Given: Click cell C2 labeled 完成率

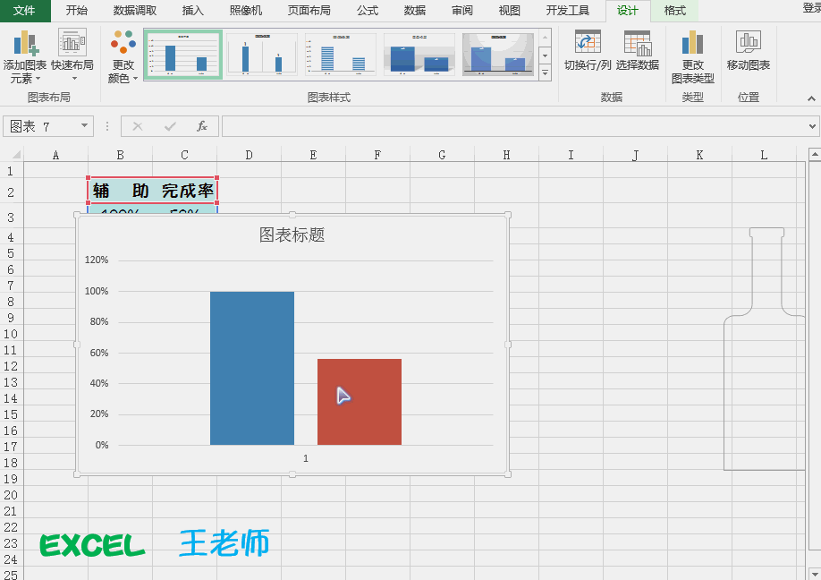Looking at the screenshot, I should (185, 191).
